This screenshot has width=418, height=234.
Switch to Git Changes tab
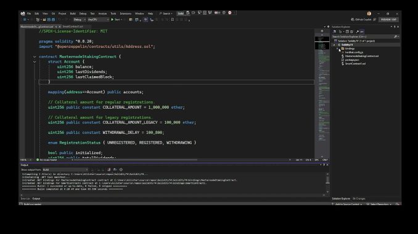coord(359,198)
